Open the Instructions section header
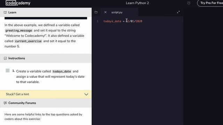 (46, 58)
